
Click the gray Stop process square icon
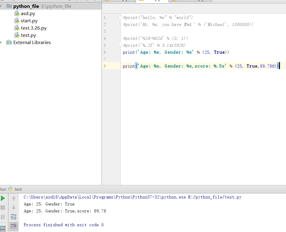tap(3, 208)
